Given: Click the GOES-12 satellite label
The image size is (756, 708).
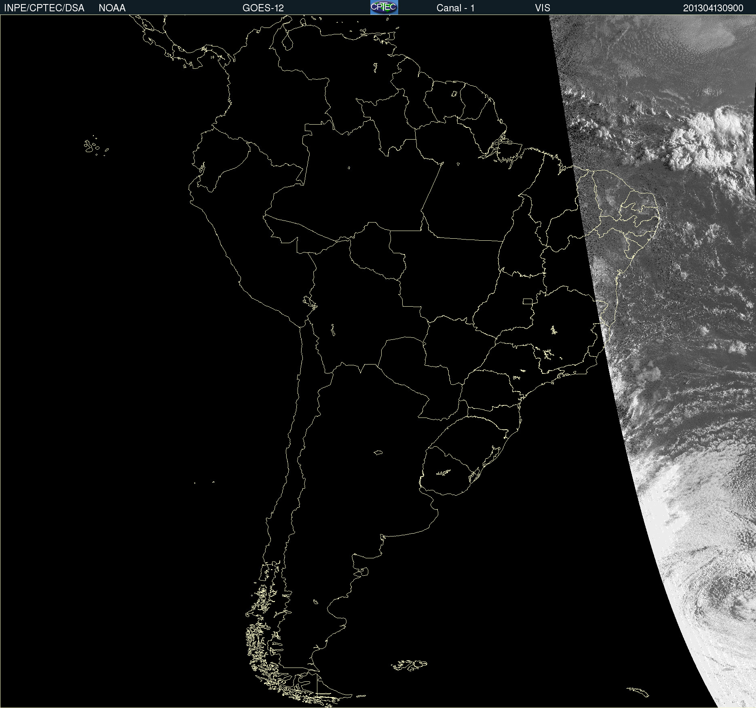Looking at the screenshot, I should click(x=263, y=8).
